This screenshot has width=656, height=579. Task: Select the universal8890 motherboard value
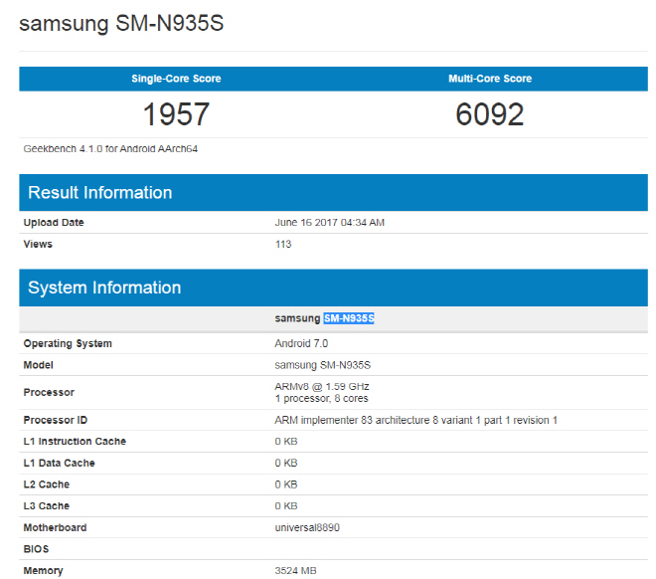307,527
